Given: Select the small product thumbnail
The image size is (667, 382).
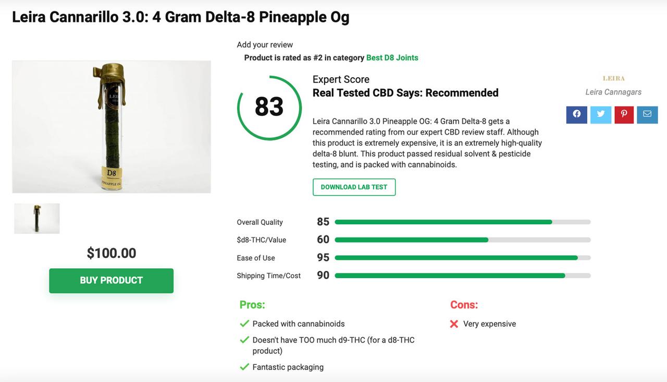Looking at the screenshot, I should click(x=36, y=218).
